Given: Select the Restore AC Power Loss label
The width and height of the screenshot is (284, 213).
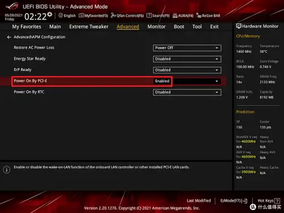Looking at the screenshot, I should [x=34, y=47].
